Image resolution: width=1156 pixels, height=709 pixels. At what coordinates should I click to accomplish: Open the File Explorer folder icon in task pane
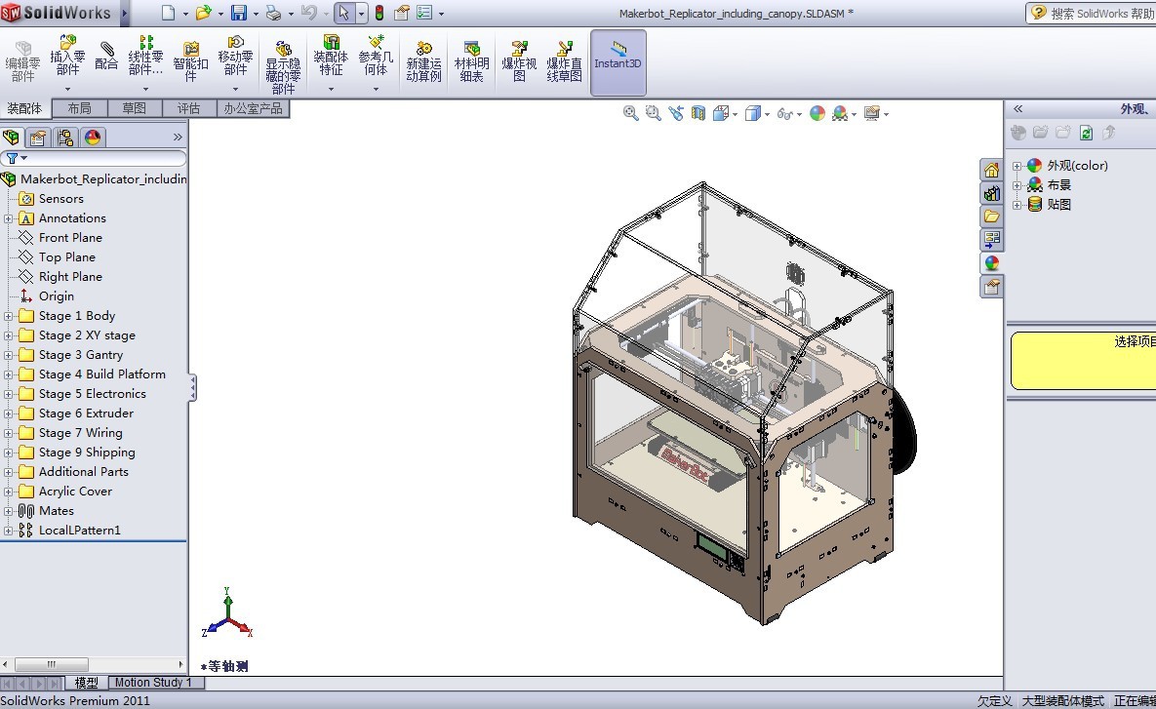pyautogui.click(x=991, y=216)
